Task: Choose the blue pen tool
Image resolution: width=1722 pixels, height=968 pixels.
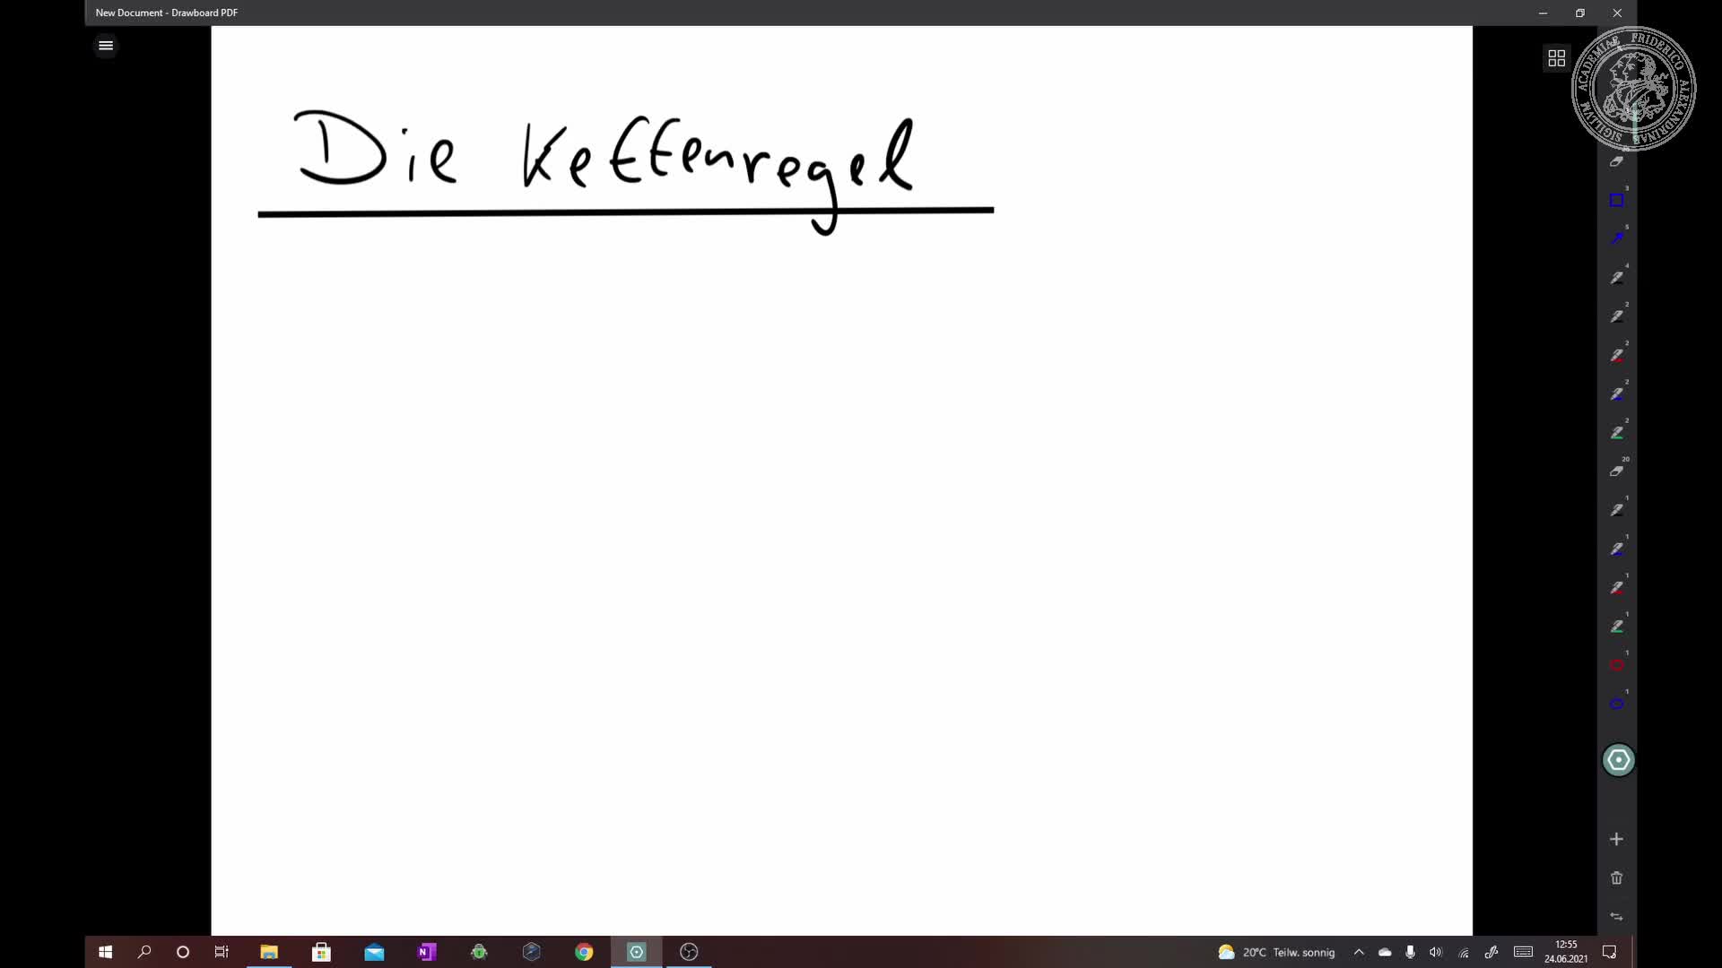Action: point(1618,392)
